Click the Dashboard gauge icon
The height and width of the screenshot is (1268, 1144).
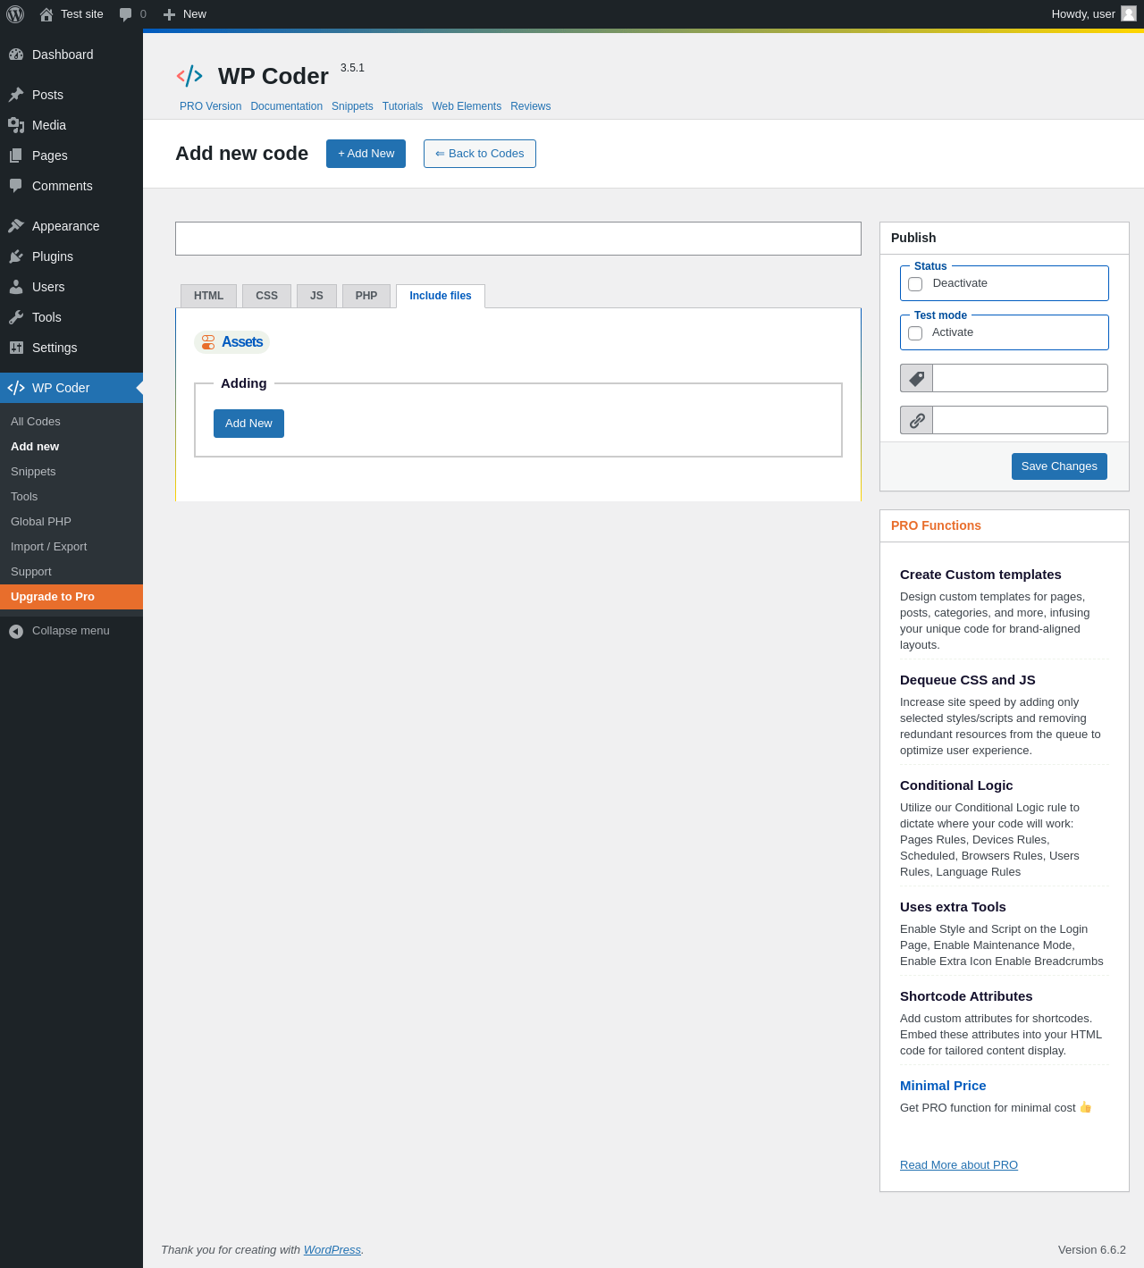click(16, 55)
